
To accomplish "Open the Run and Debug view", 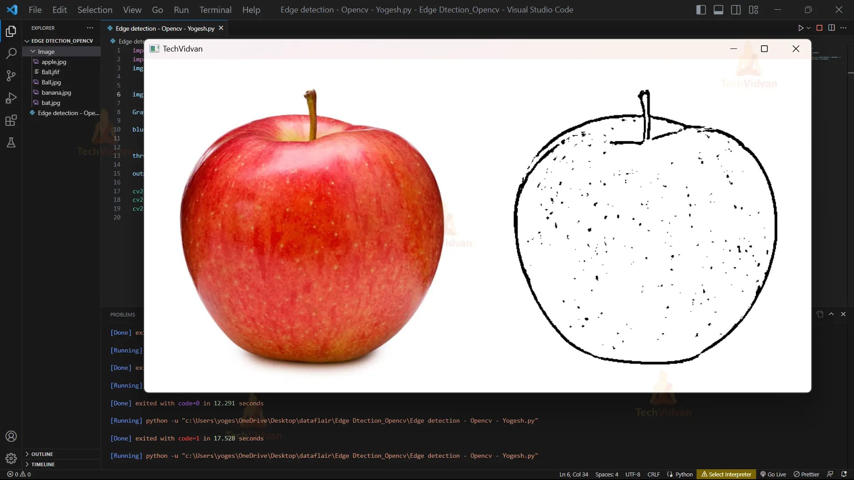I will (x=11, y=98).
